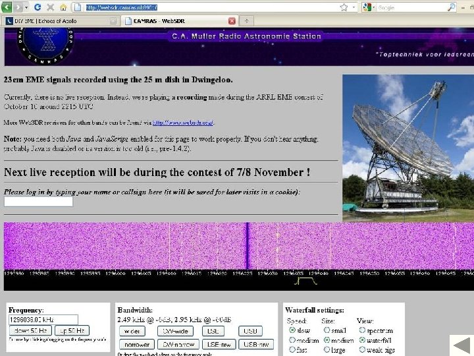This screenshot has height=356, width=474.
Task: Click the dark vertical line in the waterfall
Action: pyautogui.click(x=248, y=246)
